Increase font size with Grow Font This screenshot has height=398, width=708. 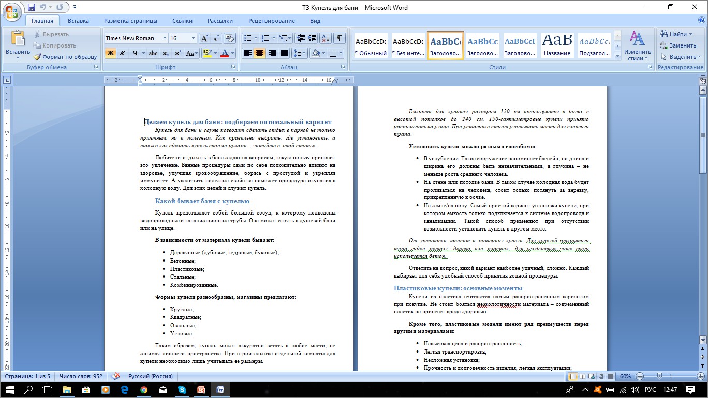(x=204, y=38)
